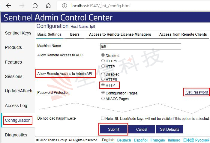This screenshot has height=143, width=210.
Task: Open the Products page
Action: click(13, 47)
